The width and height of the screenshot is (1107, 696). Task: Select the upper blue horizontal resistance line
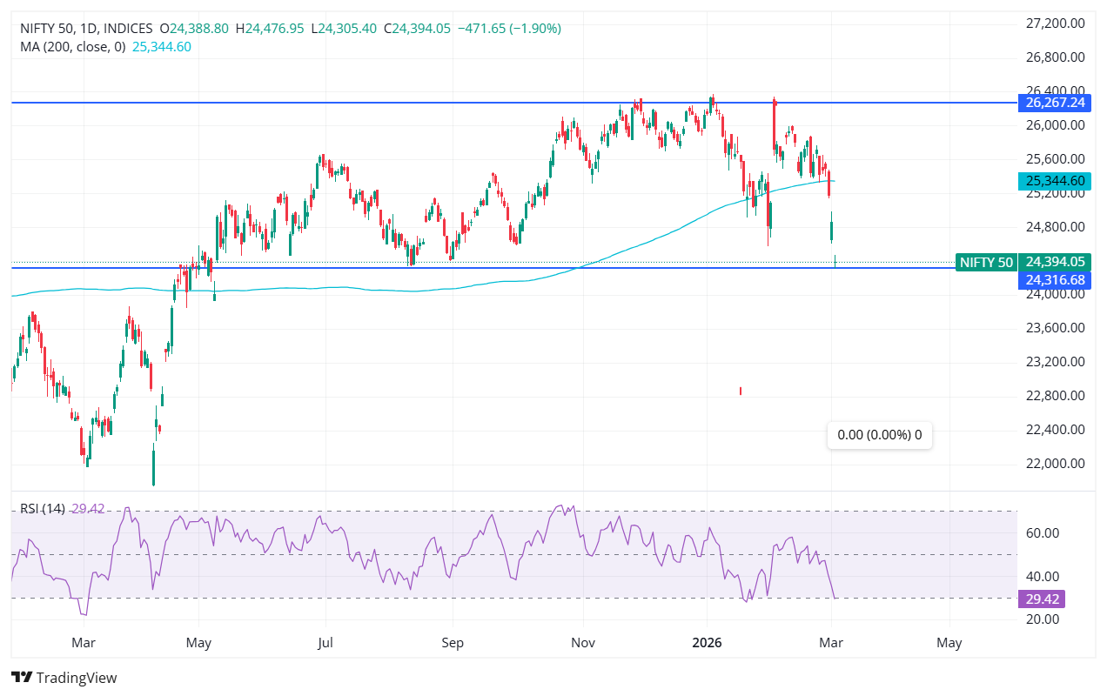click(x=435, y=103)
